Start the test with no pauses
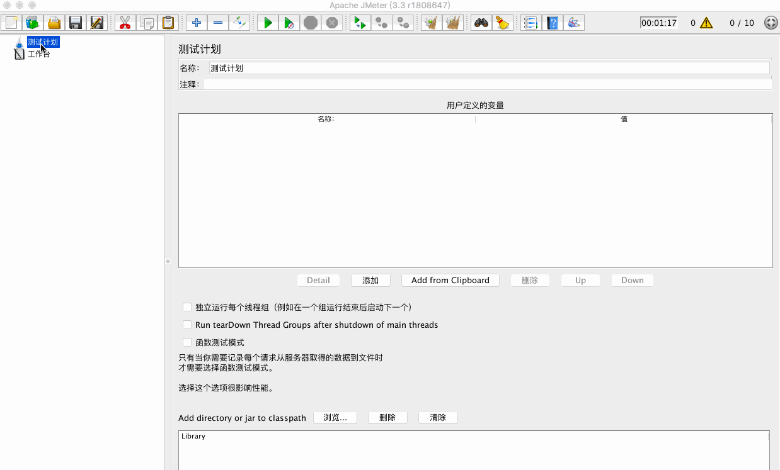Screen dimensions: 780x470 coord(289,23)
